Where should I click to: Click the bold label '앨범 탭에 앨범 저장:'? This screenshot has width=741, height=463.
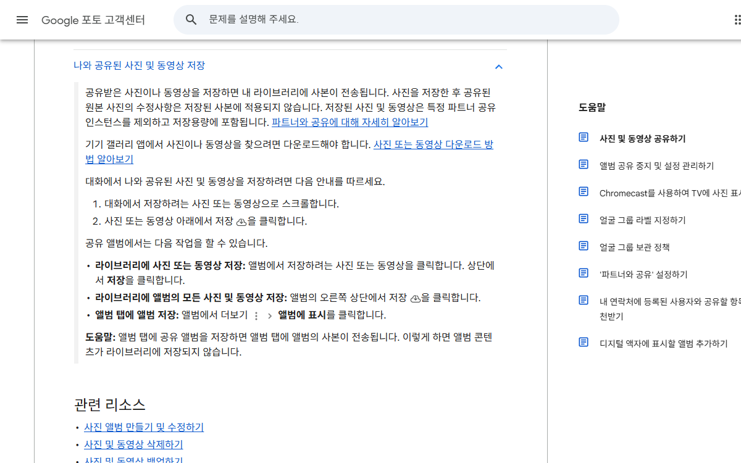click(137, 315)
